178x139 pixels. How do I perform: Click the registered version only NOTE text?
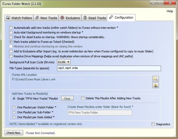pyautogui.click(x=46, y=124)
